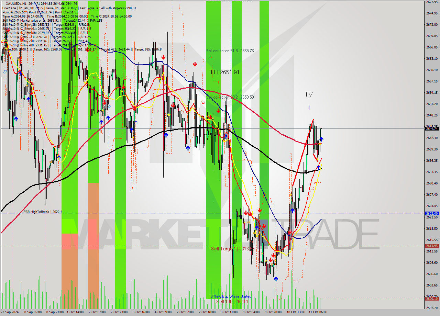Click the '8 Oct 11:00' time axis label

pyautogui.click(x=229, y=312)
